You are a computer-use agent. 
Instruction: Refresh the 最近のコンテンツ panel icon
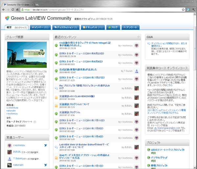point(138,37)
